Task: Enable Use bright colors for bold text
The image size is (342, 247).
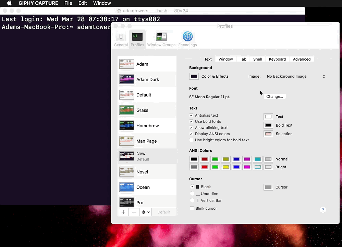Action: pyautogui.click(x=191, y=140)
